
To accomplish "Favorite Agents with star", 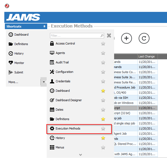I will [103, 53].
